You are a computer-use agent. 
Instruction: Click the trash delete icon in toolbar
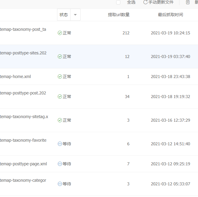point(188,2)
